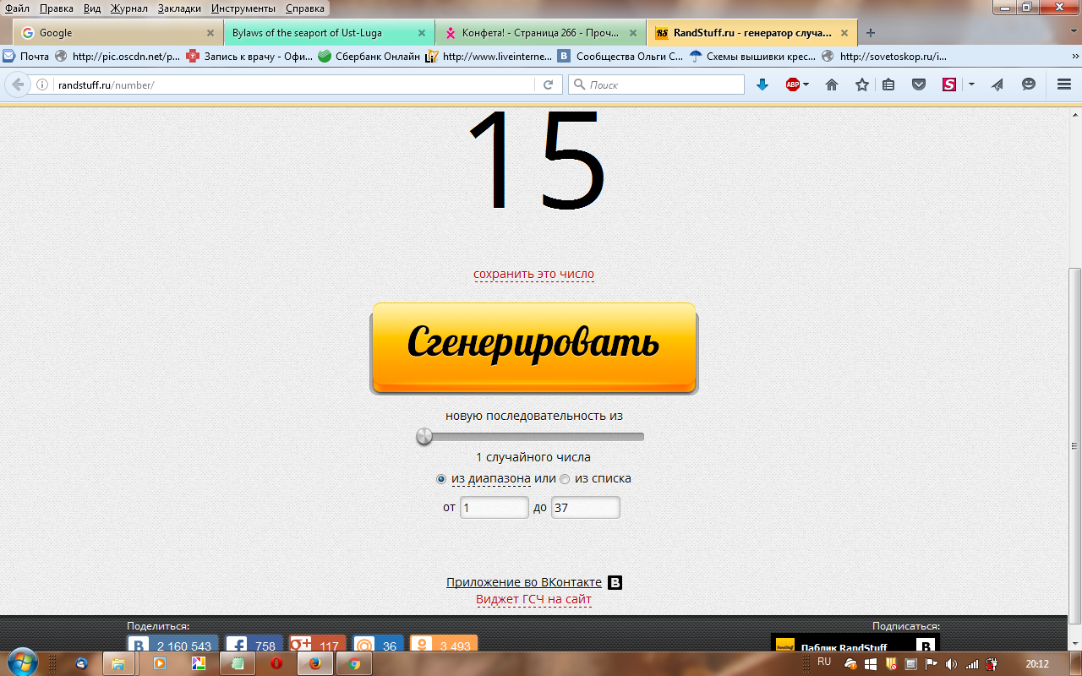Select the "из диапазона" radio button

point(440,479)
